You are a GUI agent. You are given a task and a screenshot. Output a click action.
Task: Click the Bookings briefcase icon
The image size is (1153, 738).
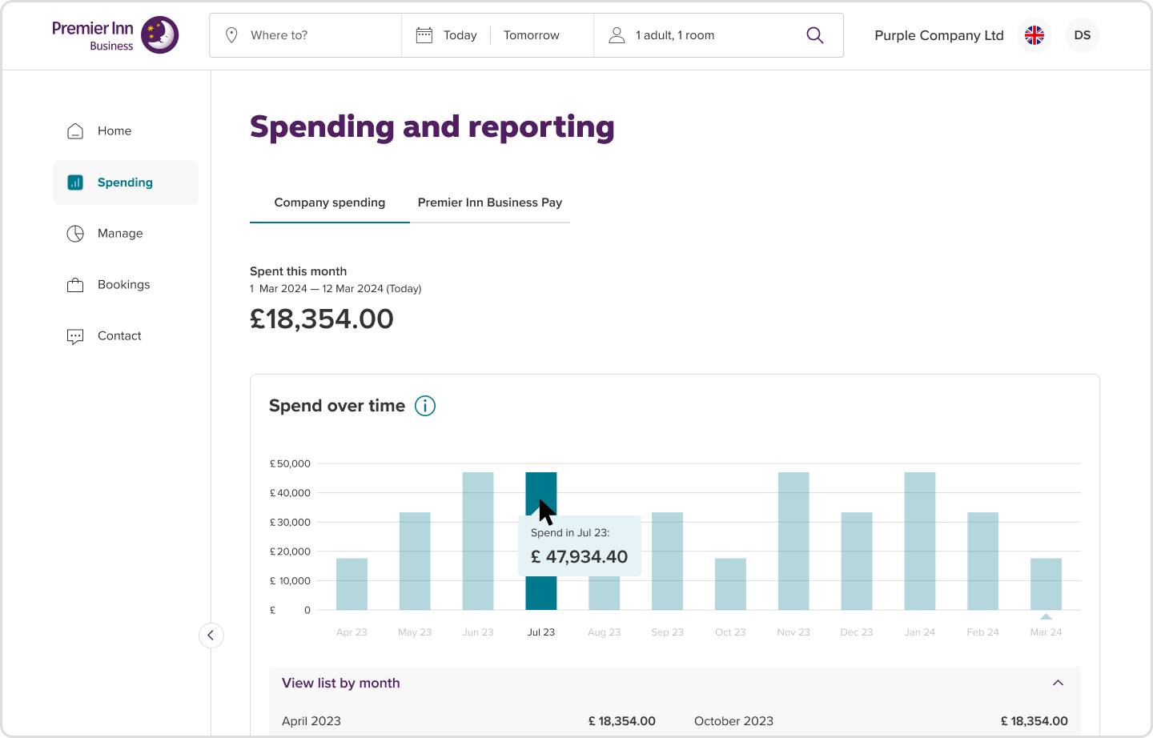pyautogui.click(x=75, y=285)
